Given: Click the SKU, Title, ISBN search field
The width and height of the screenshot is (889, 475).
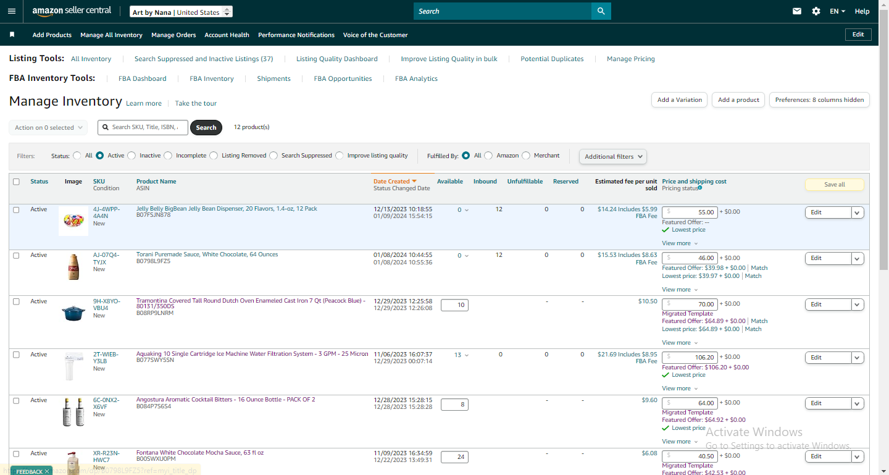Looking at the screenshot, I should (x=143, y=127).
